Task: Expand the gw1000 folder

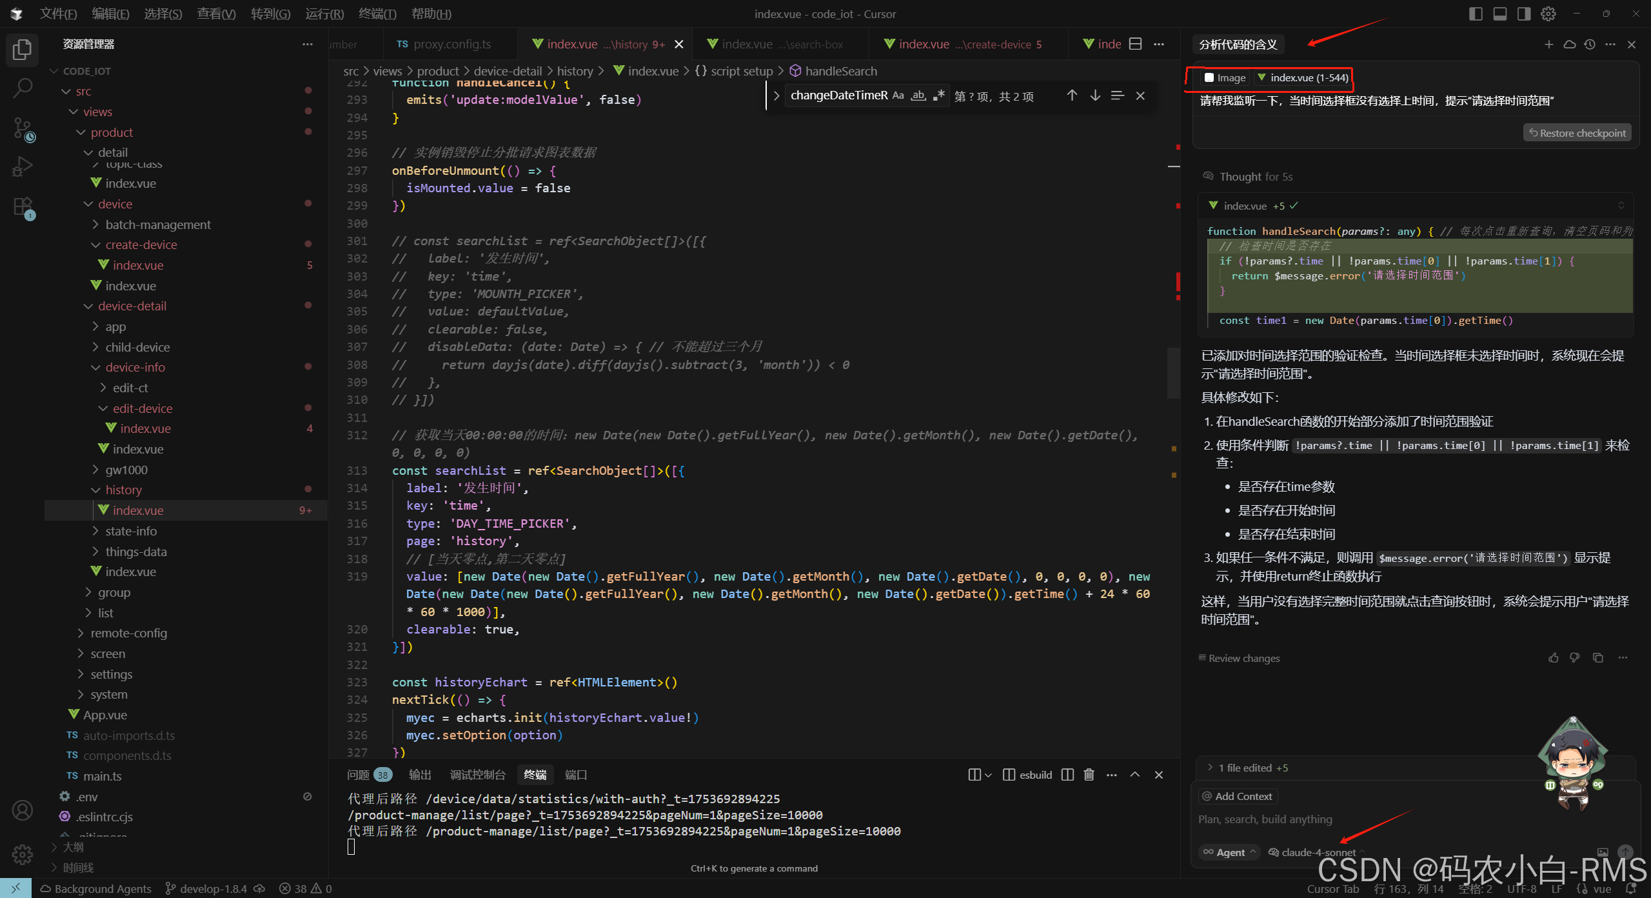Action: pyautogui.click(x=126, y=470)
